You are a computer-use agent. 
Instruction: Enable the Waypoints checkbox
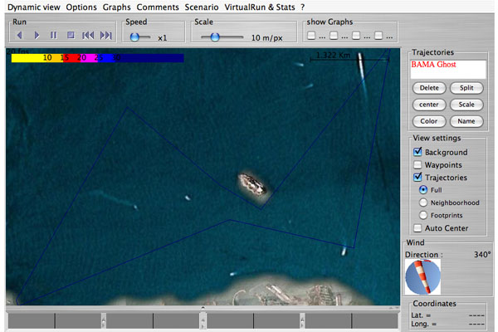coord(417,164)
